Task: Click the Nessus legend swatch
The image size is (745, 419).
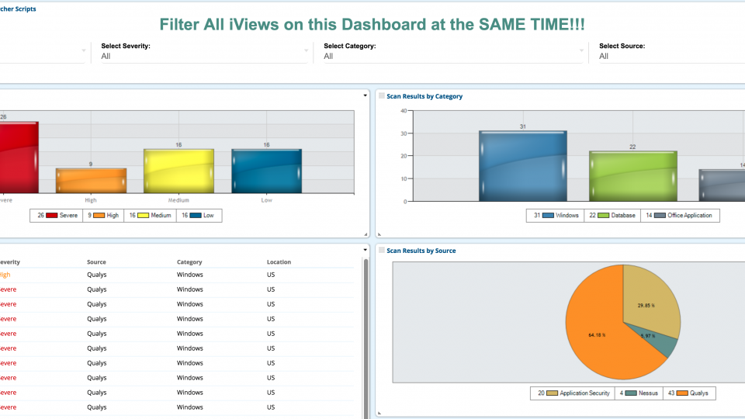Action: 631,393
